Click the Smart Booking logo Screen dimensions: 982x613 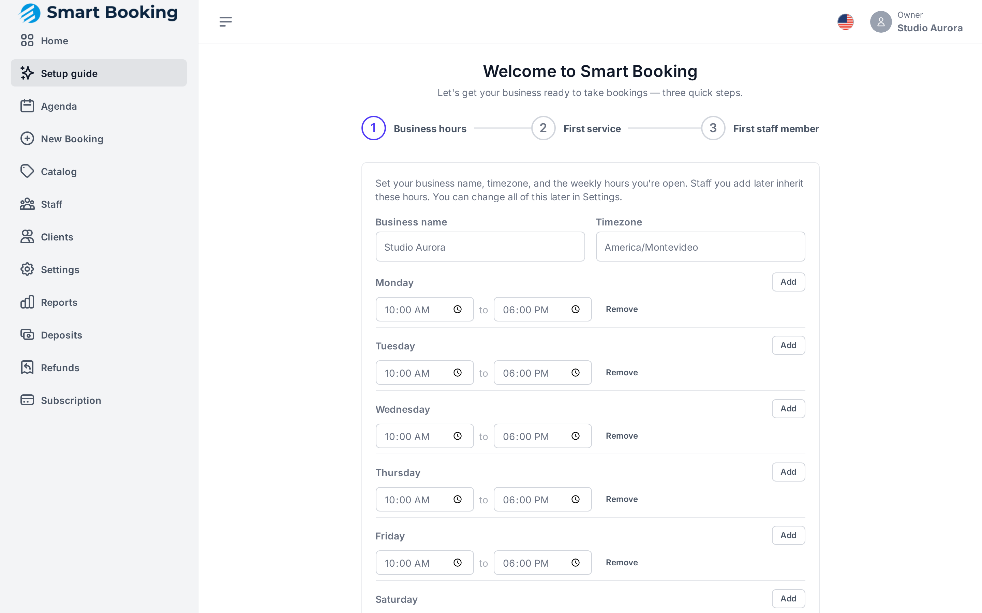pos(98,13)
